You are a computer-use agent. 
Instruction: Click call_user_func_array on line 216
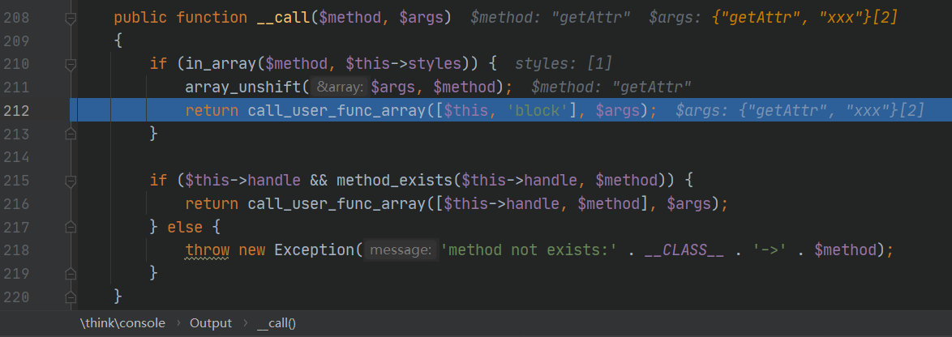pos(337,204)
